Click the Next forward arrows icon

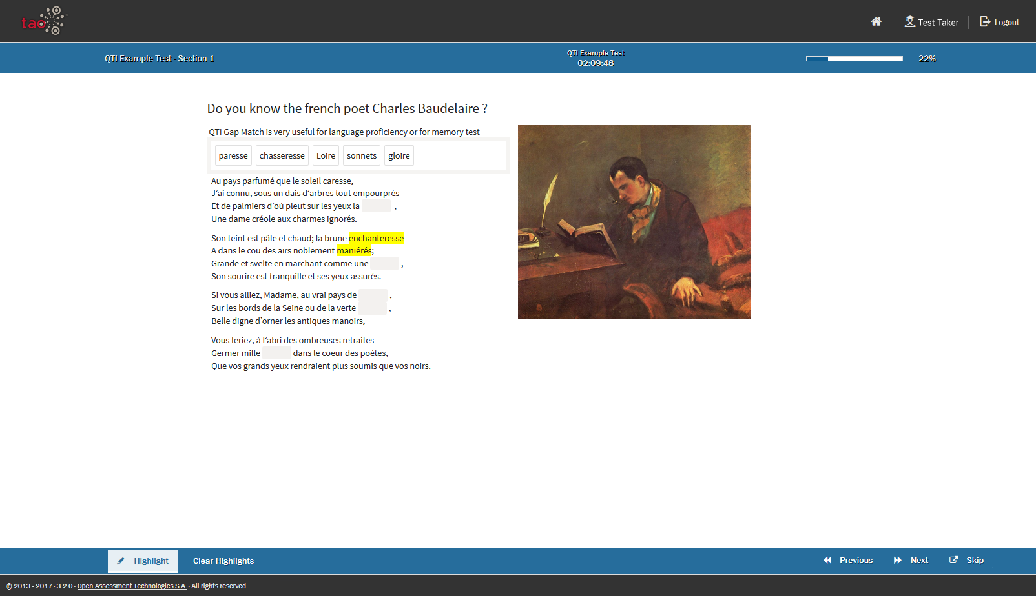(897, 561)
